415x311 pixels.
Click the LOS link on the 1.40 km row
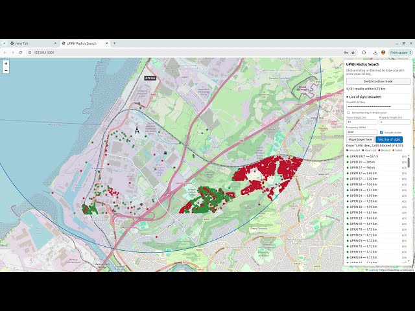[x=404, y=174]
